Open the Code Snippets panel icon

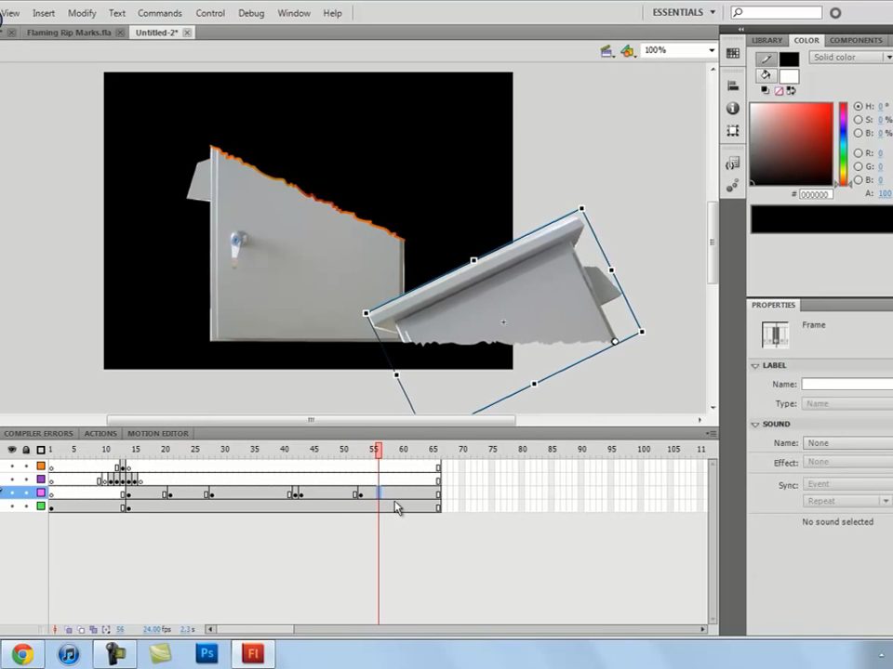pos(732,164)
